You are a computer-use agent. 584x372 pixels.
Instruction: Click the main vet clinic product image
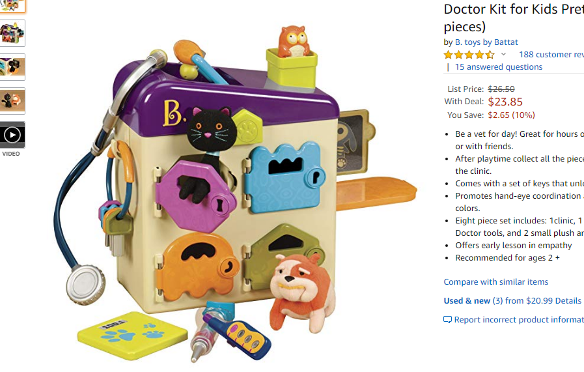[236, 194]
